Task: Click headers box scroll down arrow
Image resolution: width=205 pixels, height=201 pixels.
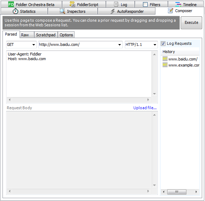Action: [154, 94]
